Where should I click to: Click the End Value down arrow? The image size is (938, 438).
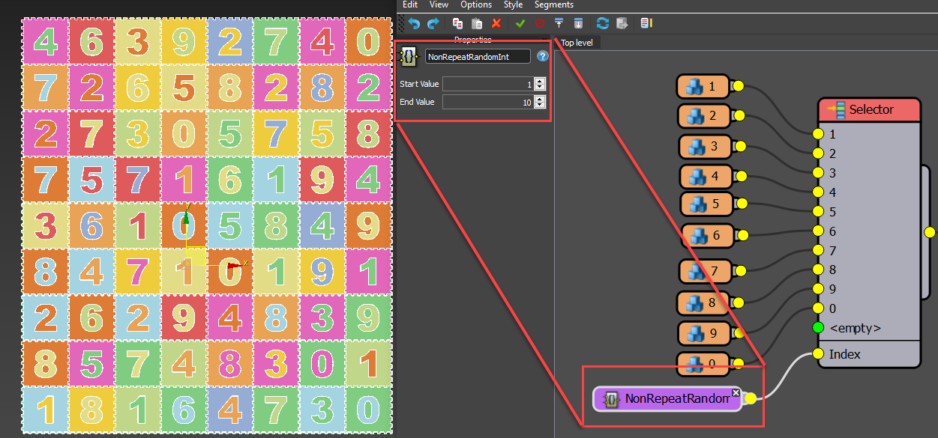540,105
